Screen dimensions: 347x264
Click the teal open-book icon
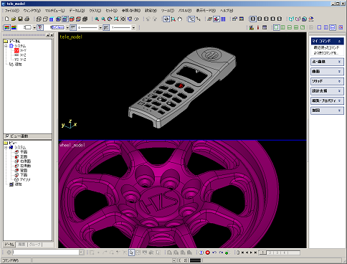(291, 19)
